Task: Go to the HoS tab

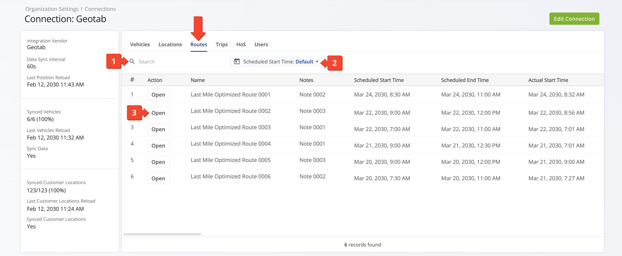Action: 241,45
